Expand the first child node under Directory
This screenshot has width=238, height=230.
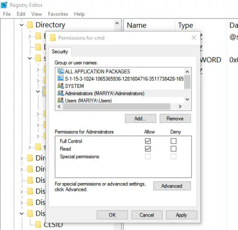30,36
